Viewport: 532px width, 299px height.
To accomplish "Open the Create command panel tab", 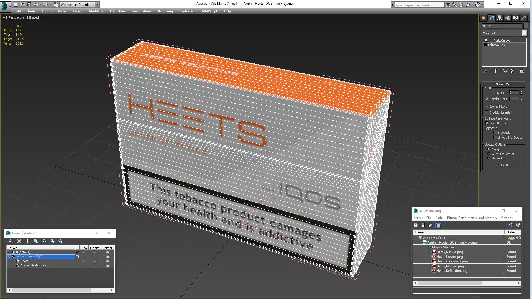I will [484, 18].
